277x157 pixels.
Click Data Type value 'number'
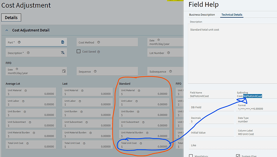pyautogui.click(x=243, y=122)
